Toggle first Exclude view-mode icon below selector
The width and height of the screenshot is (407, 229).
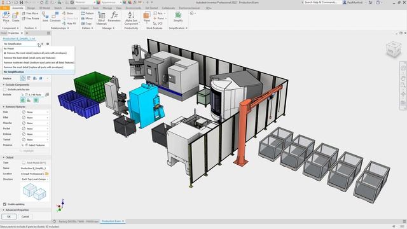tap(23, 101)
